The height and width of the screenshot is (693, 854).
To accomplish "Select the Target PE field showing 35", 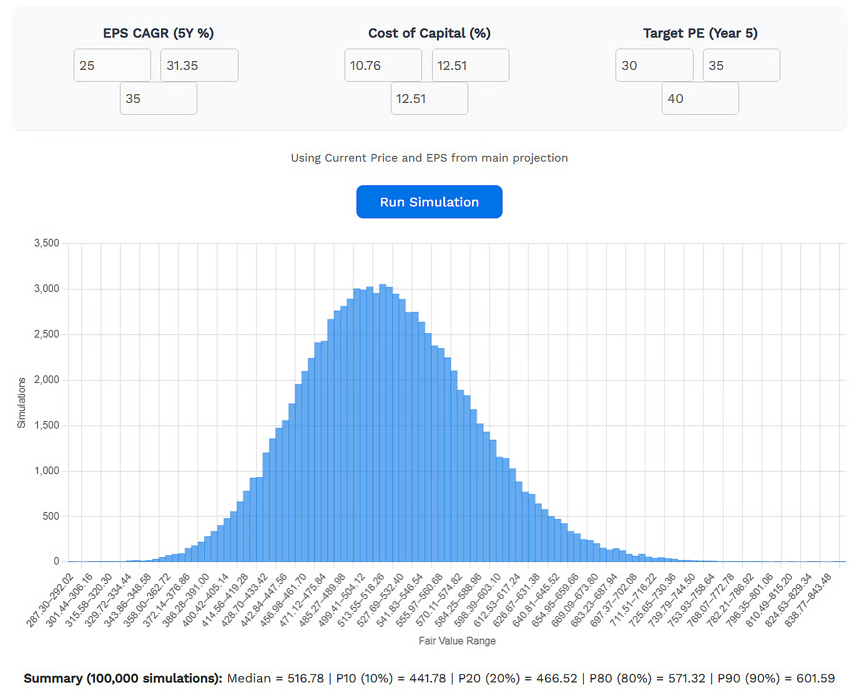I will [741, 65].
